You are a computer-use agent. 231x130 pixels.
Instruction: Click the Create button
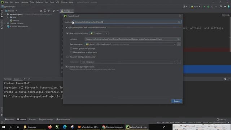176,101
